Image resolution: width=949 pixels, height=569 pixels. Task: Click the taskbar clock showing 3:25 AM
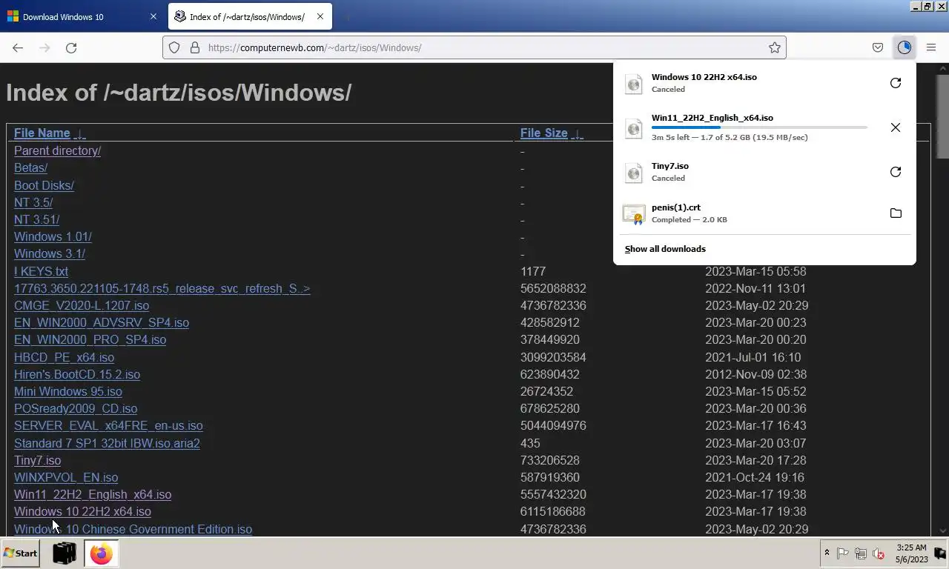tap(911, 553)
